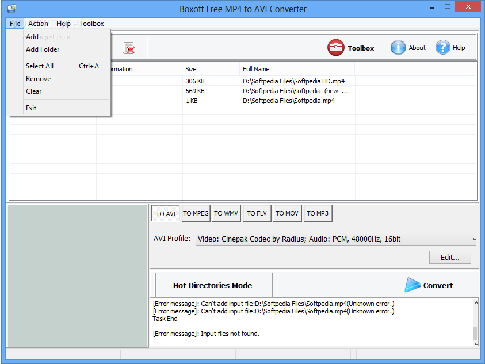Switch to the TO MPEG tab
This screenshot has width=485, height=364.
[x=196, y=213]
